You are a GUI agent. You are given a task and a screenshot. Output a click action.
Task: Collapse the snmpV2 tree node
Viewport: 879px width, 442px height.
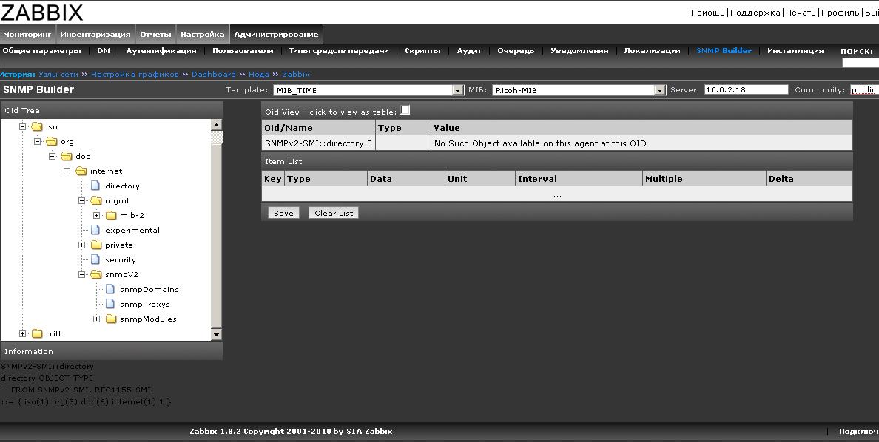click(x=81, y=275)
